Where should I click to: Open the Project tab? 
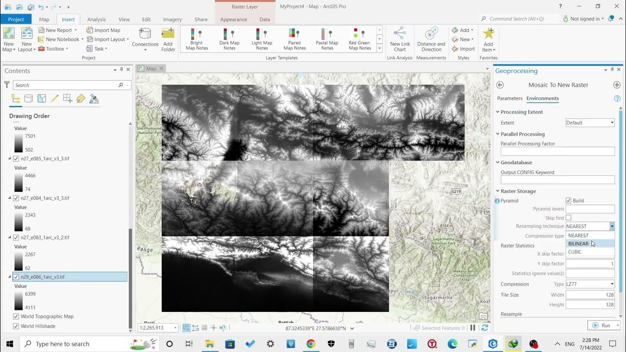(16, 20)
